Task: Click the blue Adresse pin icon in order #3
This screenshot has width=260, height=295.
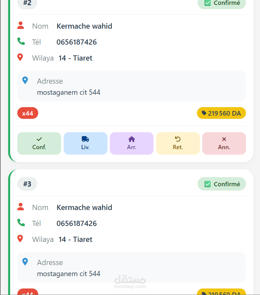Action: click(25, 261)
